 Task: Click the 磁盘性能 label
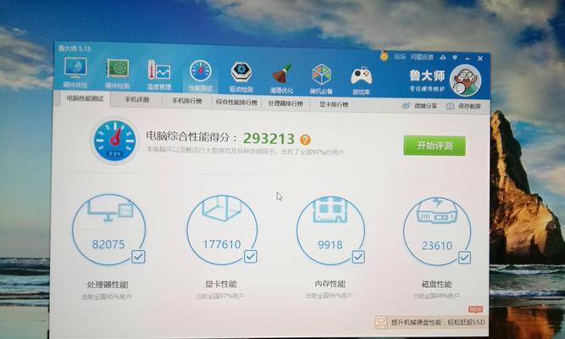[436, 284]
